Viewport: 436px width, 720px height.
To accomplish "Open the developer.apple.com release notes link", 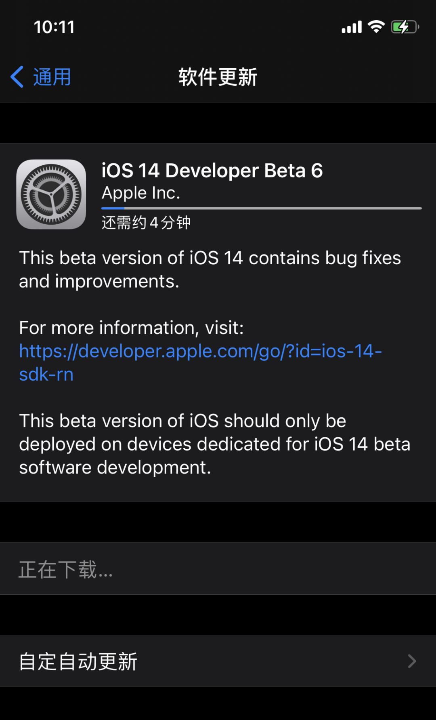I will point(200,351).
